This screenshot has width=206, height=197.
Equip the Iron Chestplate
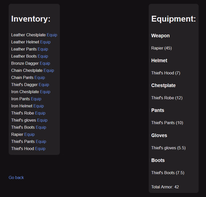(45, 92)
